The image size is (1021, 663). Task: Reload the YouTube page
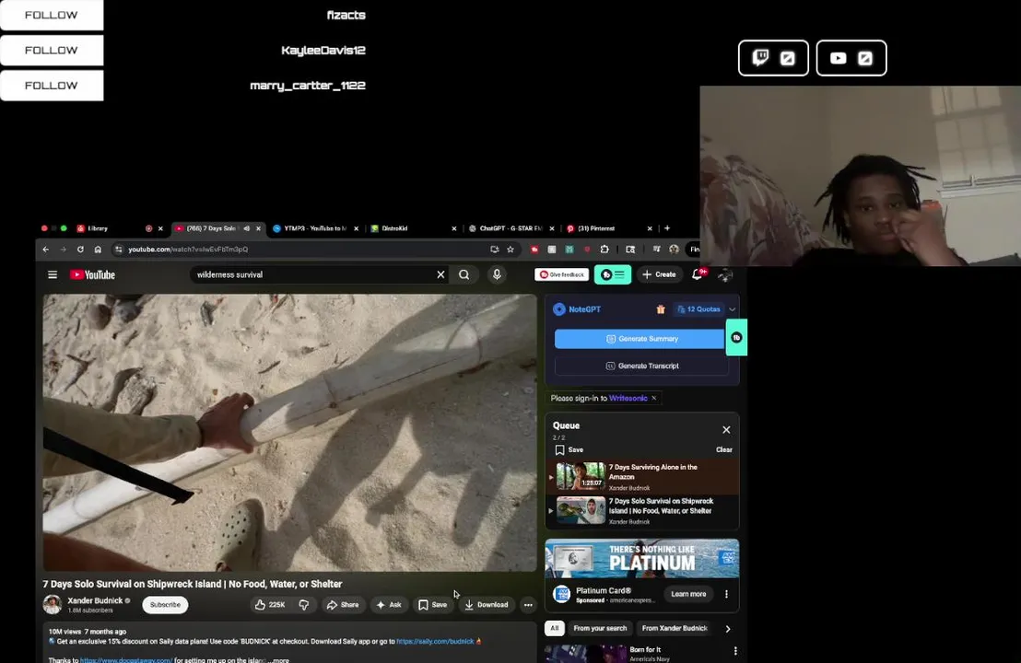click(x=80, y=250)
